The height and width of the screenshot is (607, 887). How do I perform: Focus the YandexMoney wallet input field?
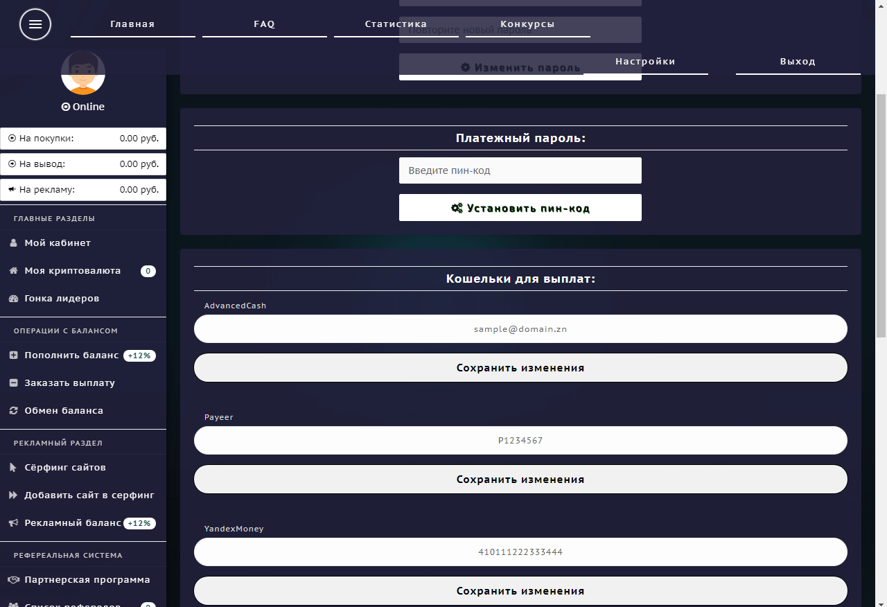point(520,552)
